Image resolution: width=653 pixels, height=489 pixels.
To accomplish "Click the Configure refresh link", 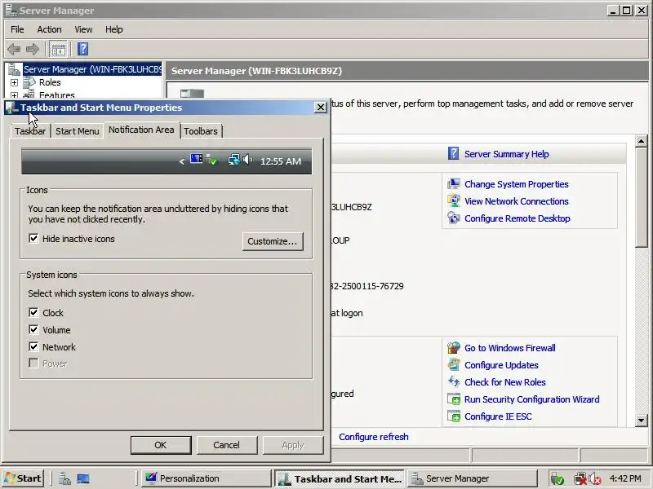I will [x=374, y=437].
